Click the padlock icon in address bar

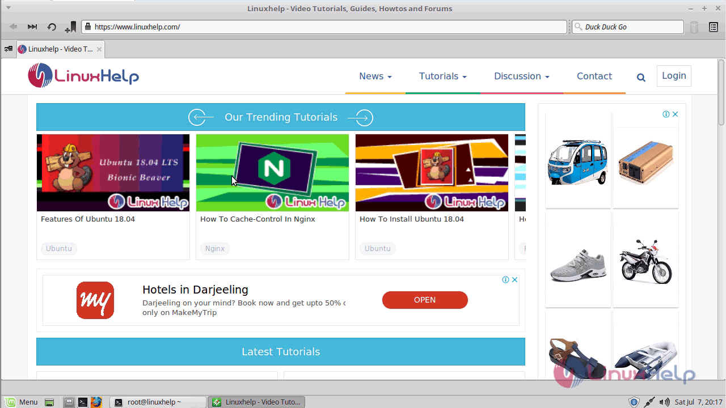point(87,27)
